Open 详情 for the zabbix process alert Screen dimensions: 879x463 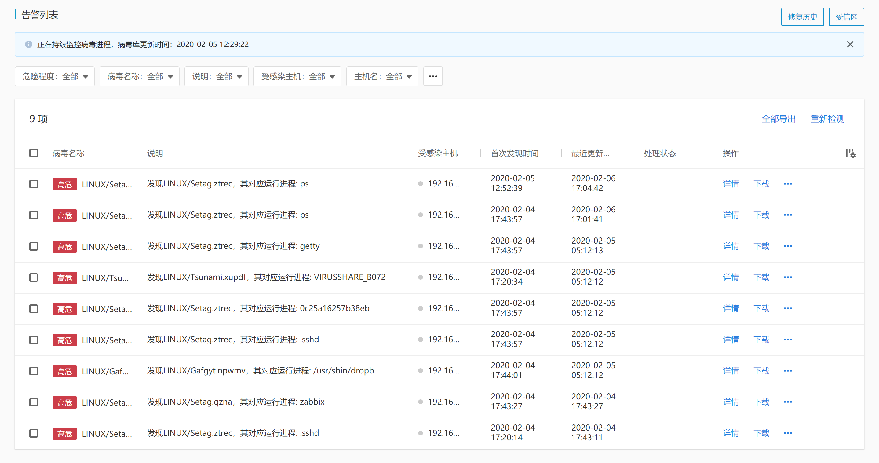point(730,402)
